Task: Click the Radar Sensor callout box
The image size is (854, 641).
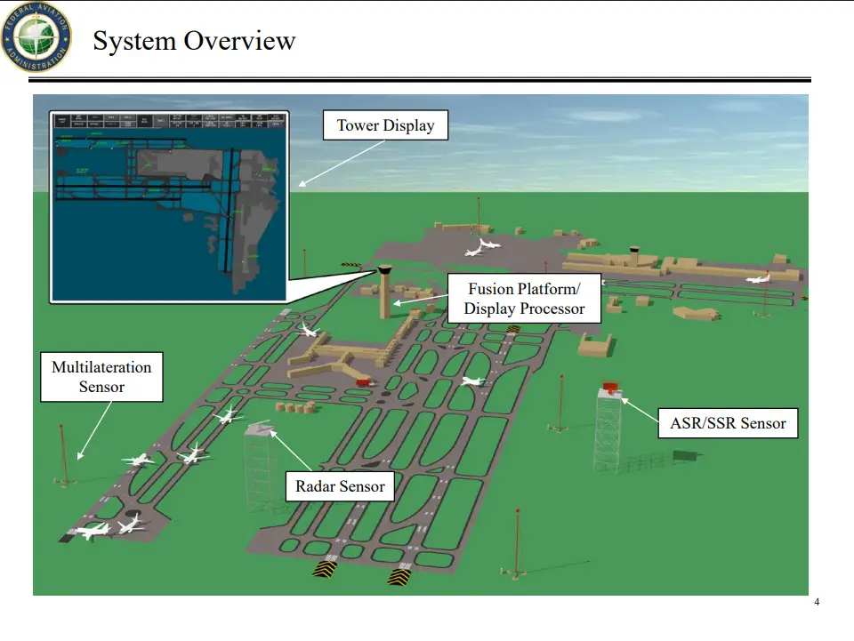Action: (339, 486)
